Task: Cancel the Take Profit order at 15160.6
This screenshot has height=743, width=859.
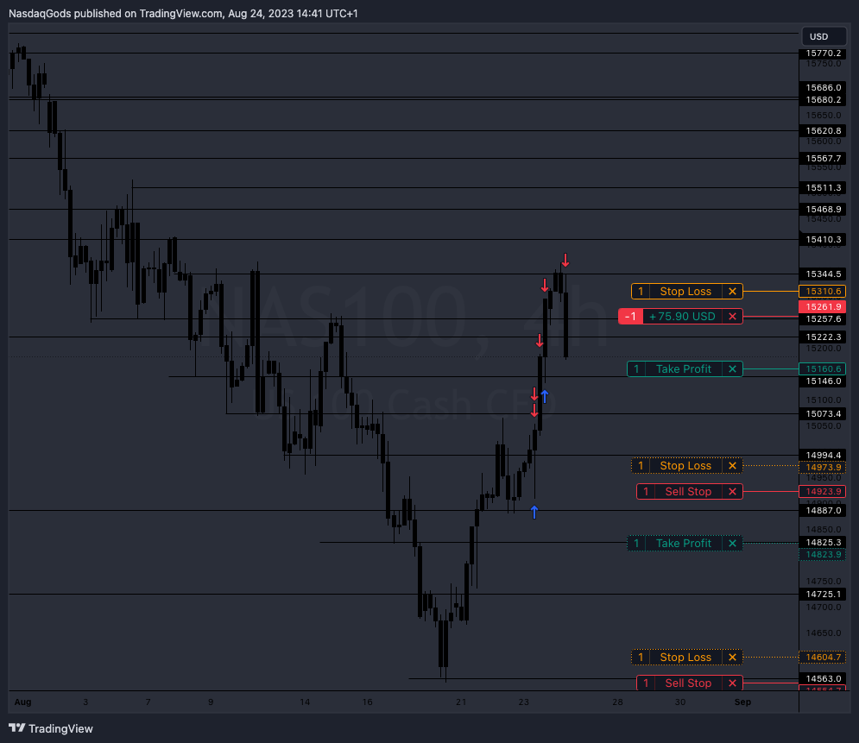Action: point(732,369)
